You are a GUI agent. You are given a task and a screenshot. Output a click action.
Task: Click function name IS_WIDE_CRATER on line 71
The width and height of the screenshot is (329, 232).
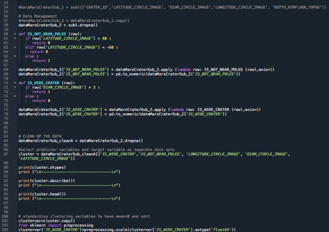pyautogui.click(x=43, y=83)
